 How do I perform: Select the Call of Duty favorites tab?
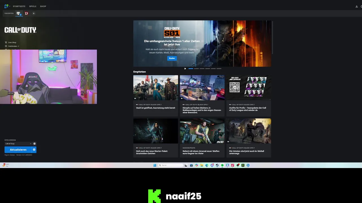coord(19,13)
